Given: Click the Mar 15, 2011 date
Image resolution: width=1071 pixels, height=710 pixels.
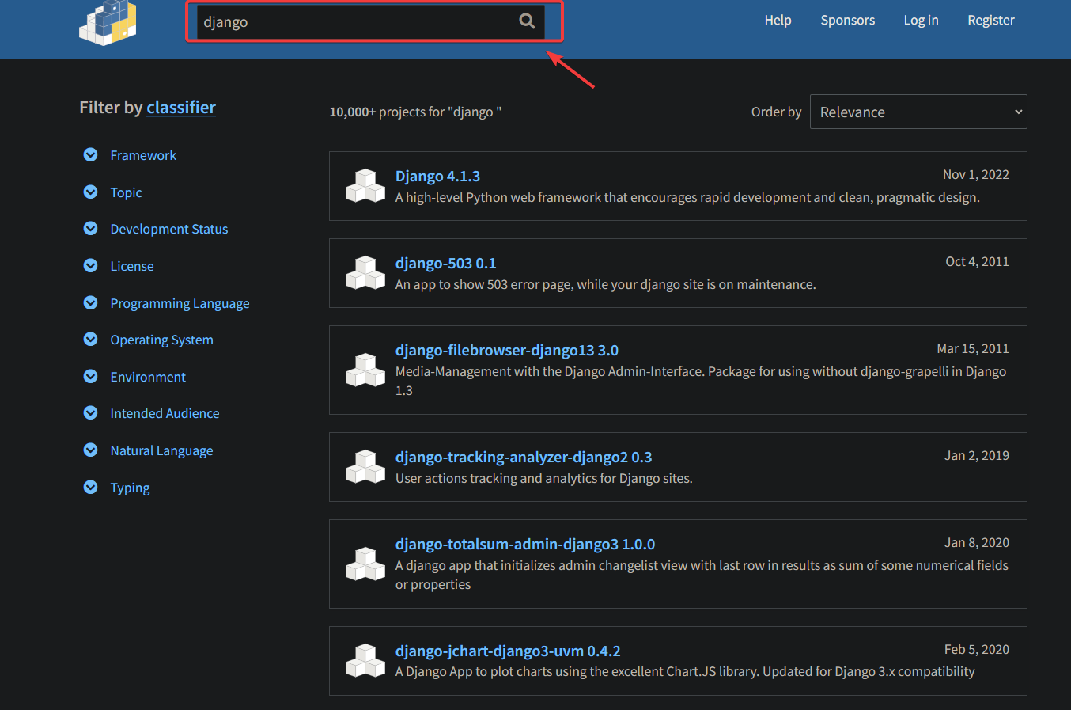Looking at the screenshot, I should click(973, 348).
